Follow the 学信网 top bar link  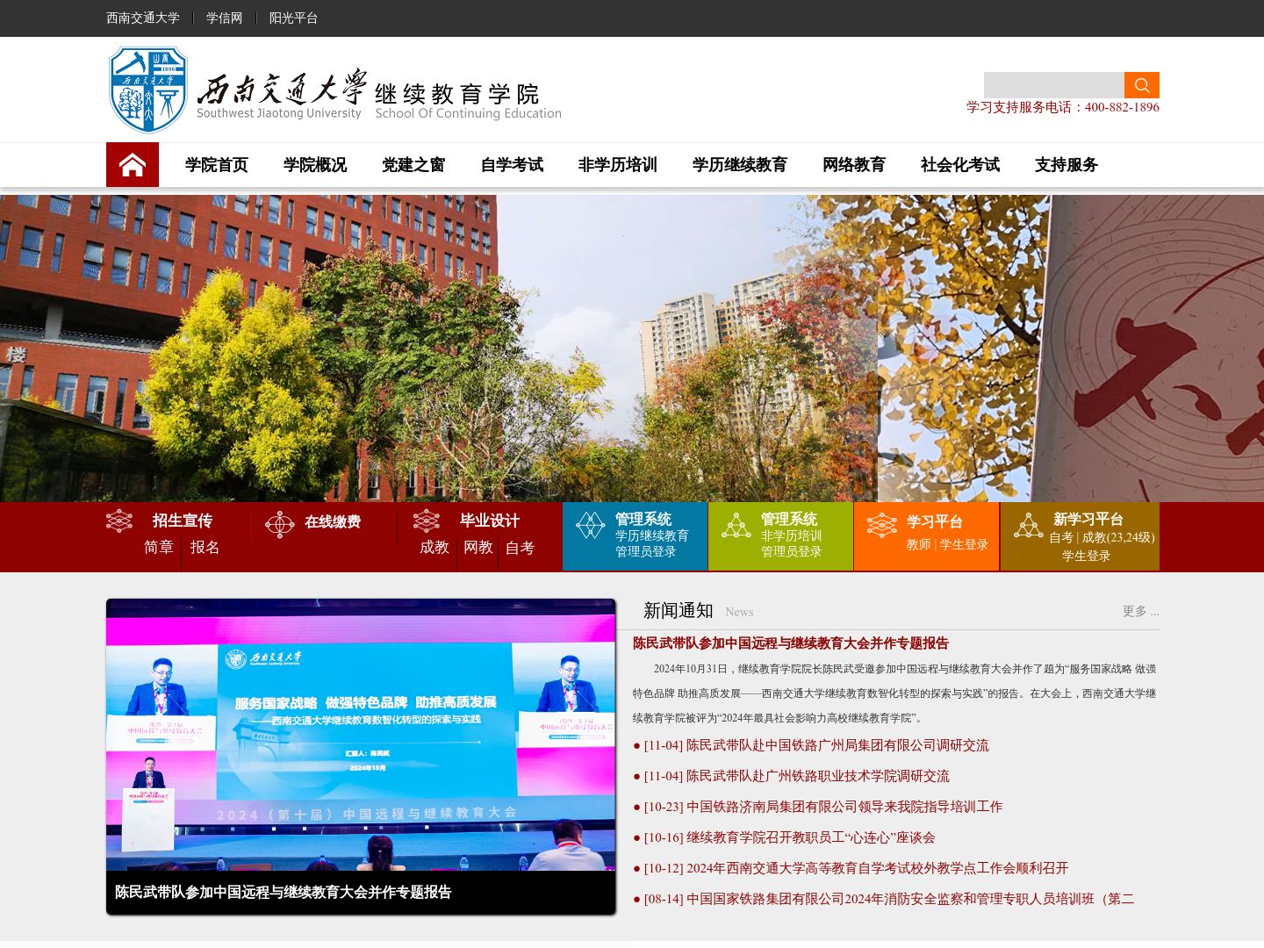click(x=225, y=18)
